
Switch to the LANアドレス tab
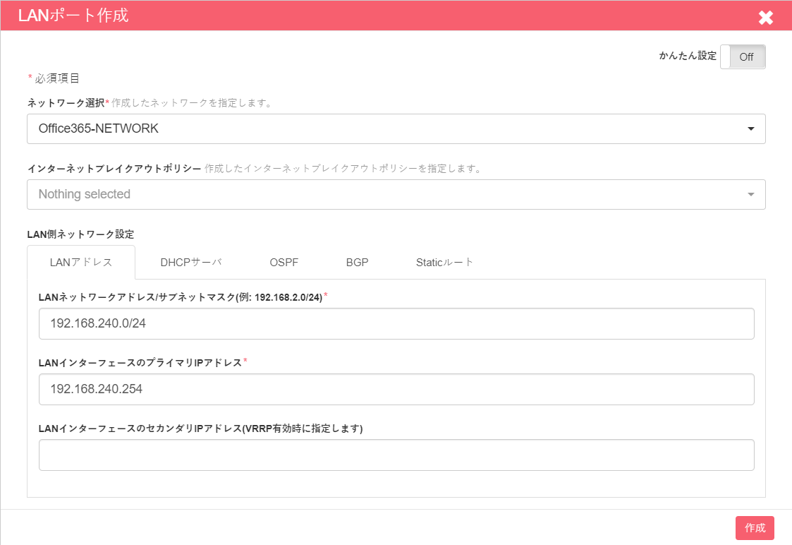pos(81,262)
